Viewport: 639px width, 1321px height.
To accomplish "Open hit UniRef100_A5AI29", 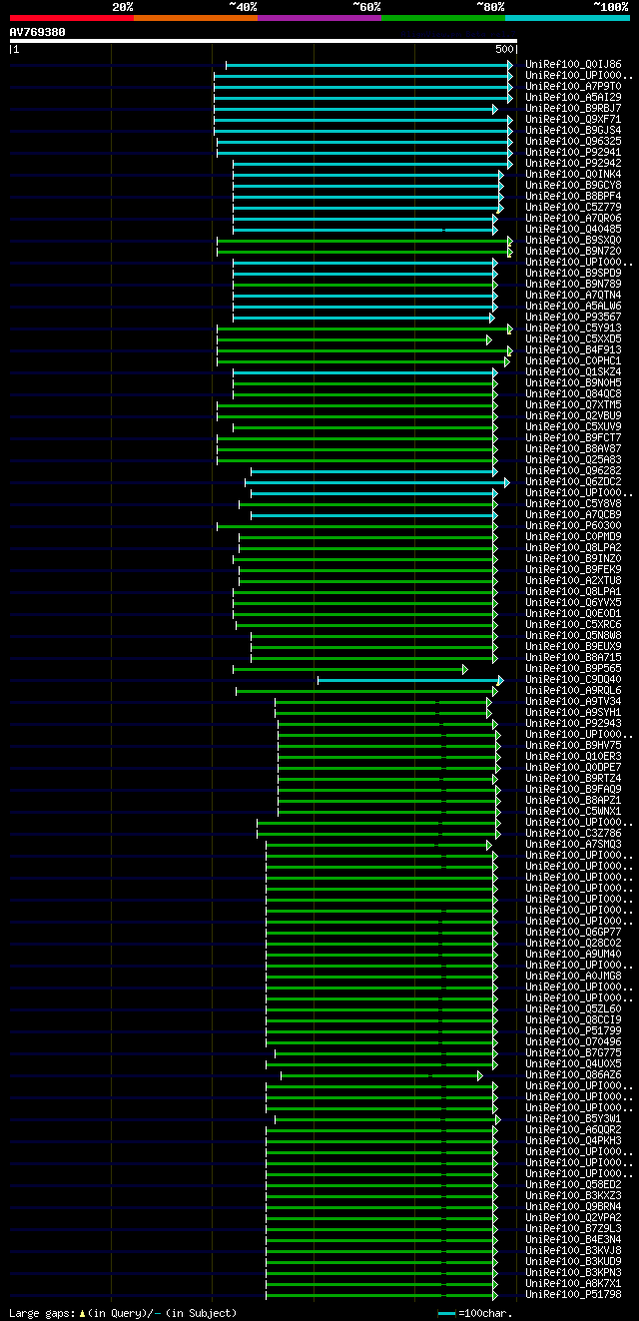I will 573,98.
